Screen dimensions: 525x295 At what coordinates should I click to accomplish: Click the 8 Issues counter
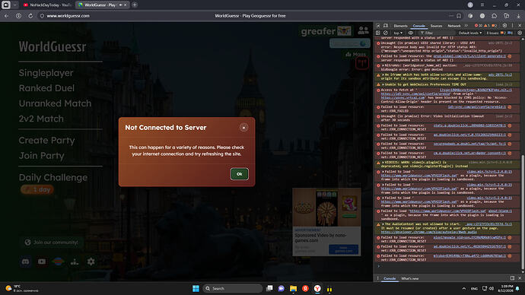pyautogui.click(x=499, y=33)
